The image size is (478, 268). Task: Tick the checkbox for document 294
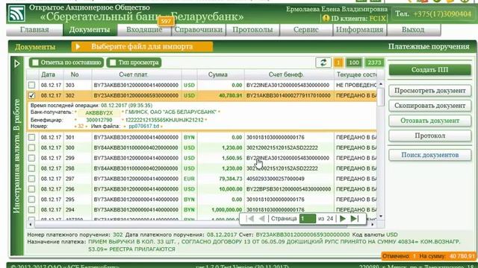[31, 210]
